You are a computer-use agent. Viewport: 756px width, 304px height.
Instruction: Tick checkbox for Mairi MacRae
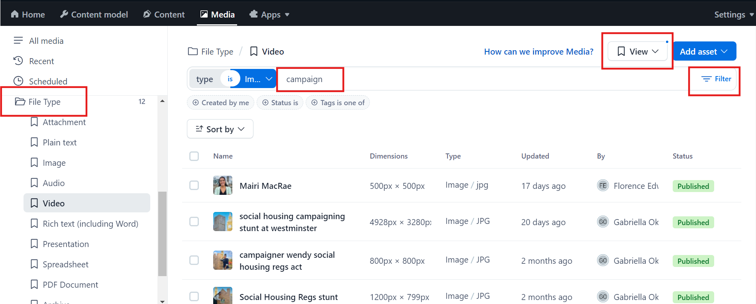tap(194, 185)
